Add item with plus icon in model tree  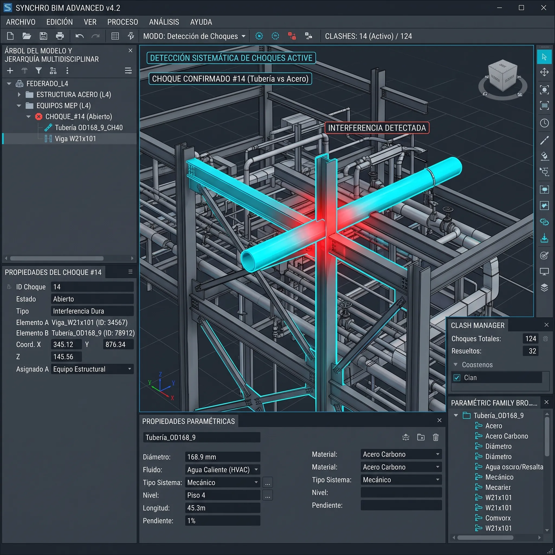coord(10,71)
